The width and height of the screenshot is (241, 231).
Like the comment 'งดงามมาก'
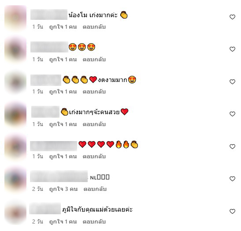(x=232, y=82)
